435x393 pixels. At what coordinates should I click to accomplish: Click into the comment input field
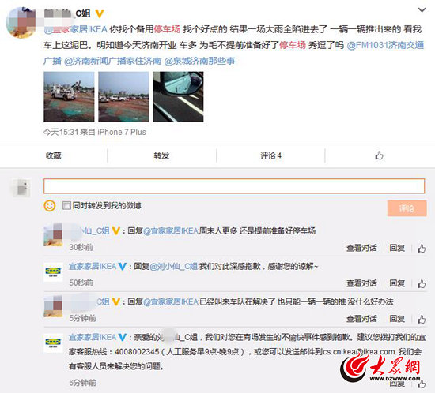(x=234, y=186)
